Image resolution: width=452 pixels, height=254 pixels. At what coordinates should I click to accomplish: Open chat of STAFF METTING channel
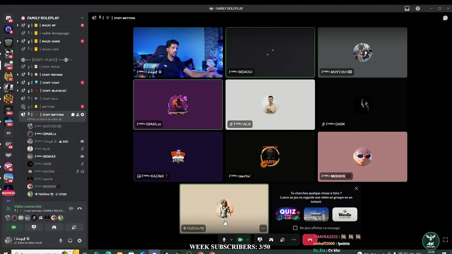click(73, 115)
